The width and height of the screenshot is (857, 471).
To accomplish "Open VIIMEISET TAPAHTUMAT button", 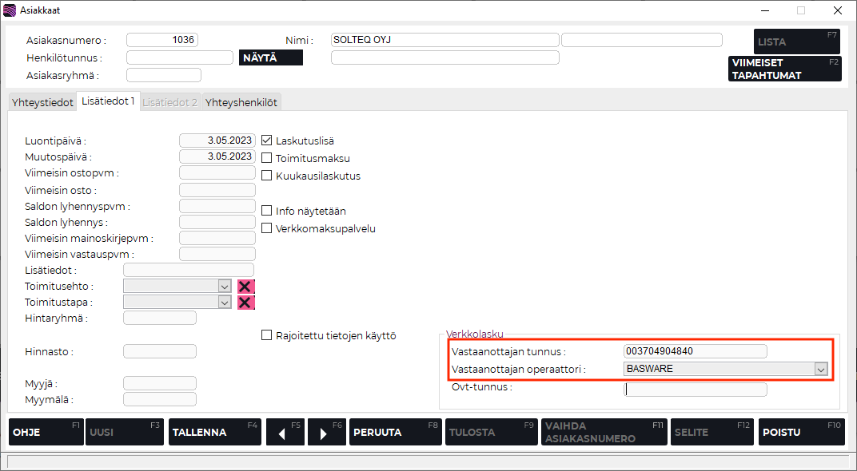I will click(784, 69).
